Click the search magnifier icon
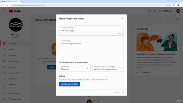The width and height of the screenshot is (183, 103). (x=58, y=11)
